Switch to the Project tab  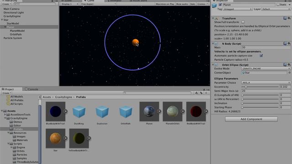click(8, 89)
